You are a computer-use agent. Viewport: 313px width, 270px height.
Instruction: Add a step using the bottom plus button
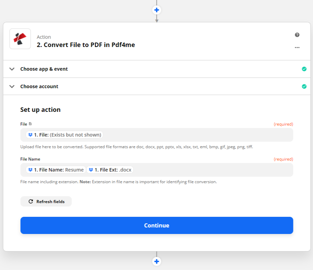click(x=156, y=261)
